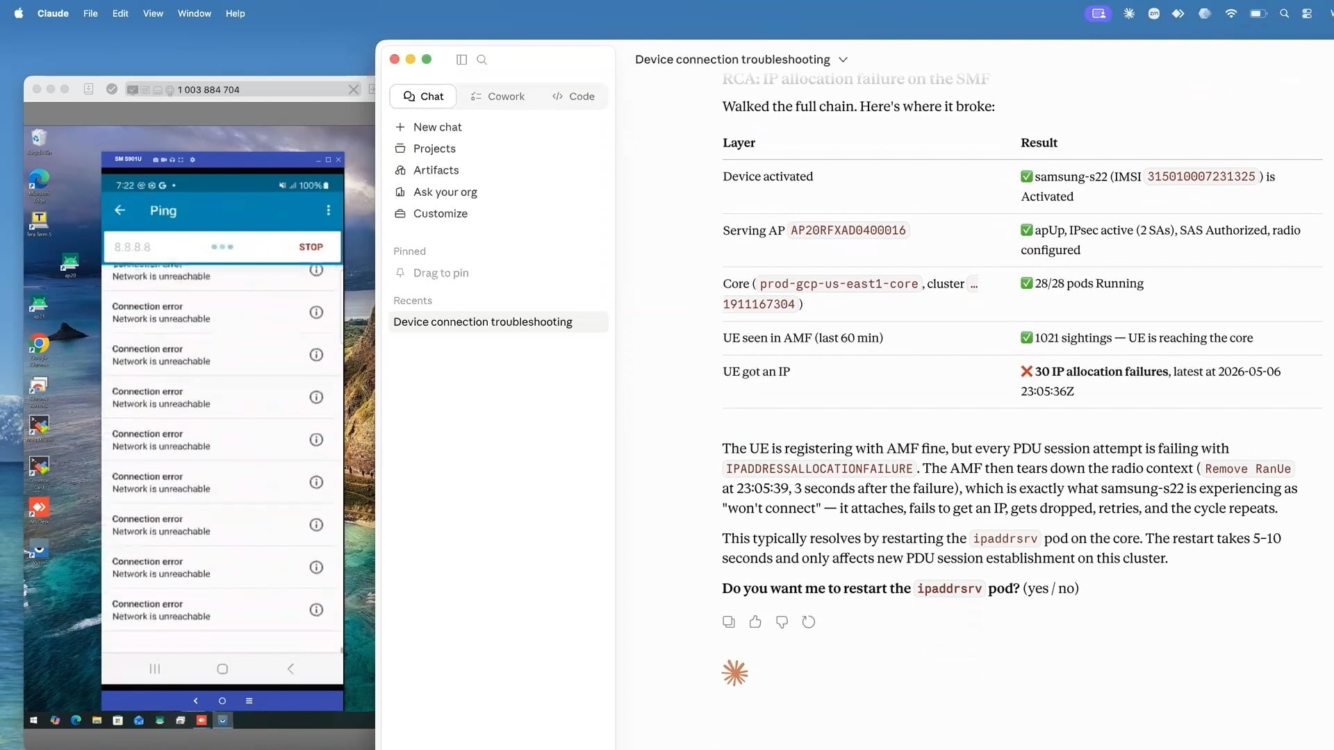Click the Microsoft Edge icon in the Windows taskbar

pos(76,720)
